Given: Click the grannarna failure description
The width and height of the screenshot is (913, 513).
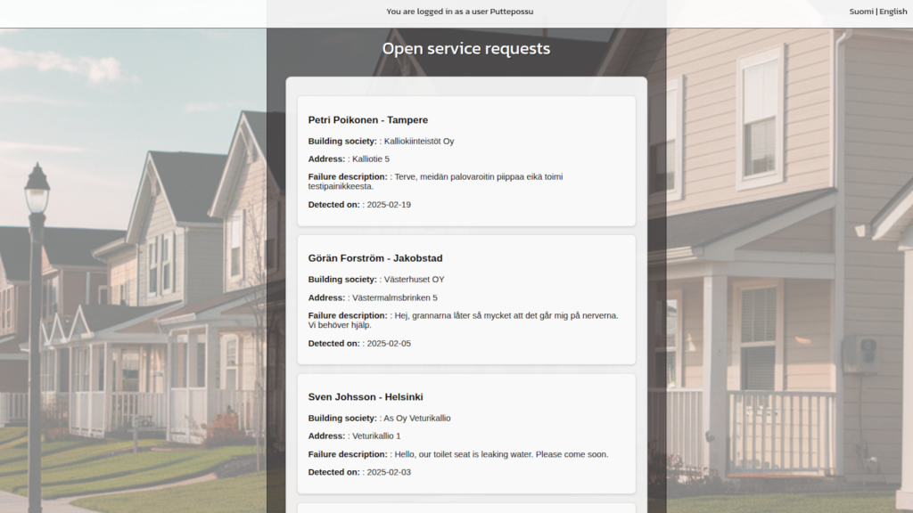Looking at the screenshot, I should click(x=463, y=320).
